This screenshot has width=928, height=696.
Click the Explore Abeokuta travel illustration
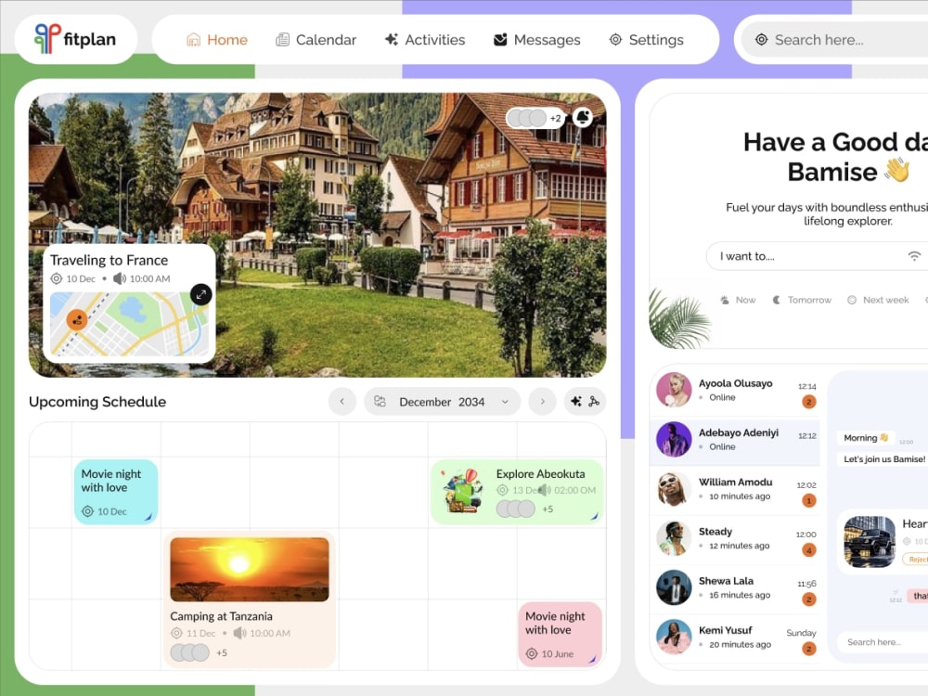(x=461, y=491)
